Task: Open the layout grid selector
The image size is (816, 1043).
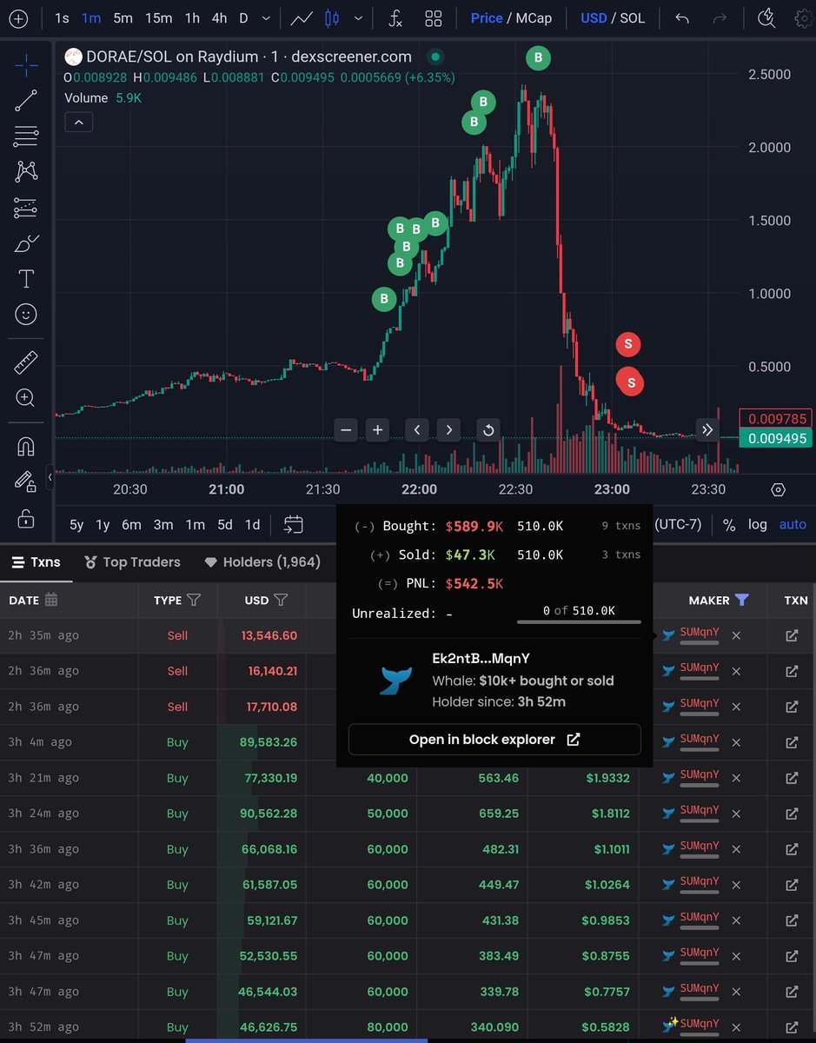Action: (x=434, y=18)
